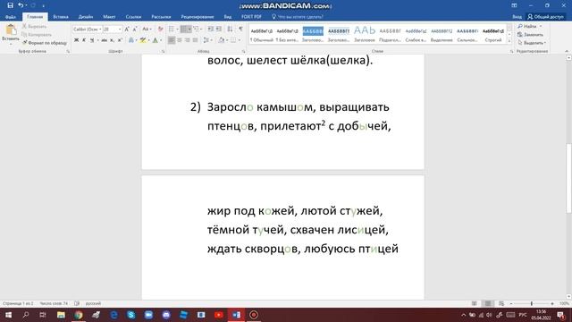Toggle superscript formatting

[120, 39]
